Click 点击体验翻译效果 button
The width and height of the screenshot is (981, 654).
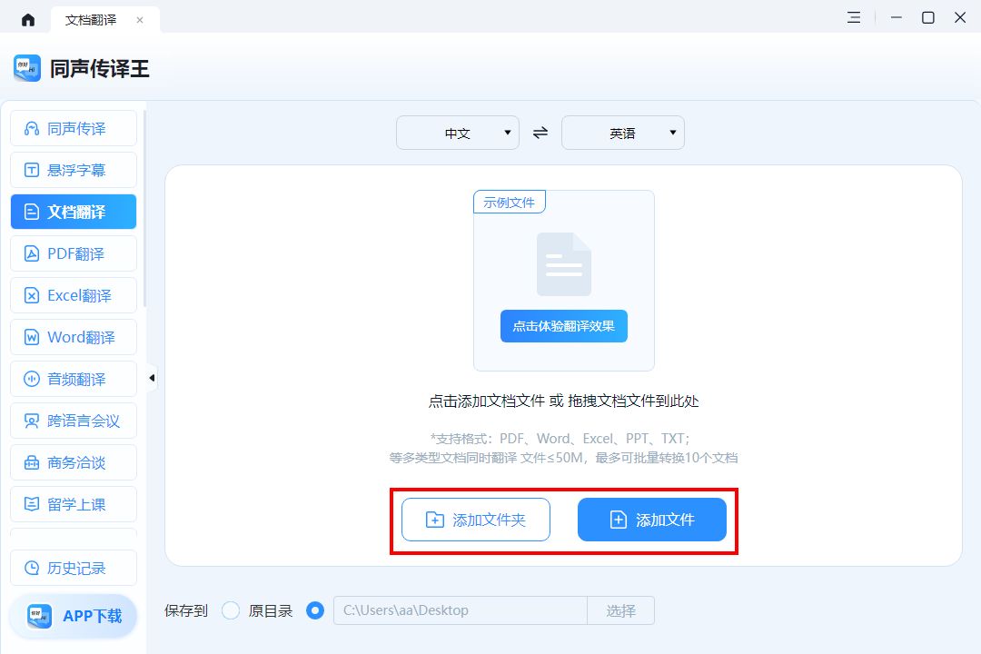(x=564, y=326)
